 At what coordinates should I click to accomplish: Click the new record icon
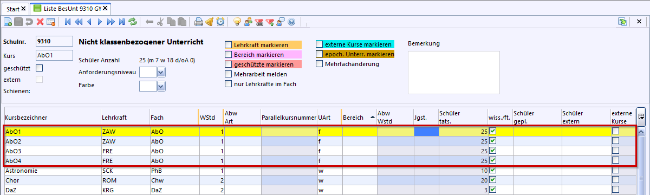[x=8, y=22]
